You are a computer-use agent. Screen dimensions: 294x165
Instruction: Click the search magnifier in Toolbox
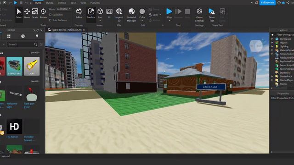[x=35, y=44]
